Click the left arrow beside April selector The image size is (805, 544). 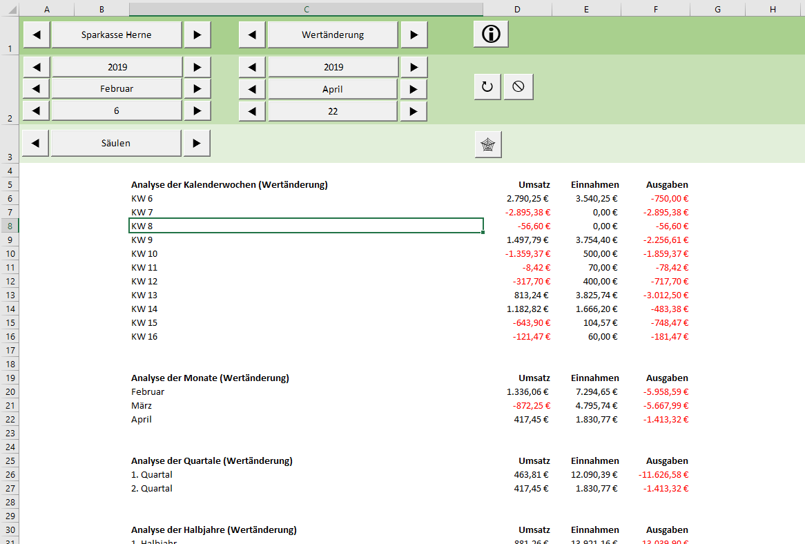point(252,89)
